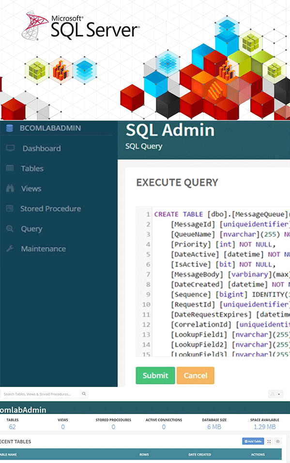290x463 pixels.
Task: Click the Add Table button
Action: 253,441
